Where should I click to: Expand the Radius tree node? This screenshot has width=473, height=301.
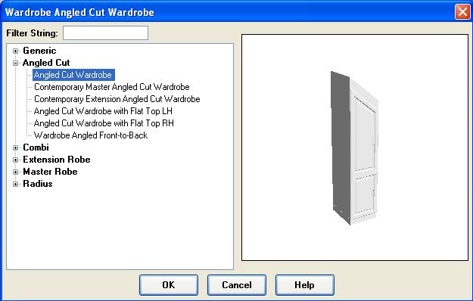pos(16,184)
